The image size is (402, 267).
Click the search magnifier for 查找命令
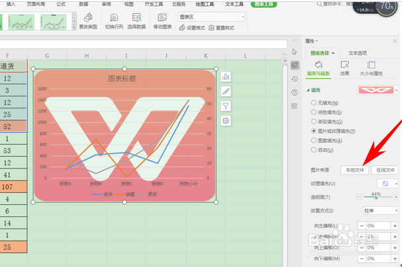click(x=319, y=4)
